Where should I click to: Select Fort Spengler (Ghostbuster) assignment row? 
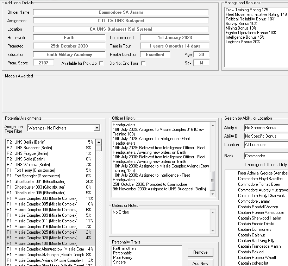50,176
